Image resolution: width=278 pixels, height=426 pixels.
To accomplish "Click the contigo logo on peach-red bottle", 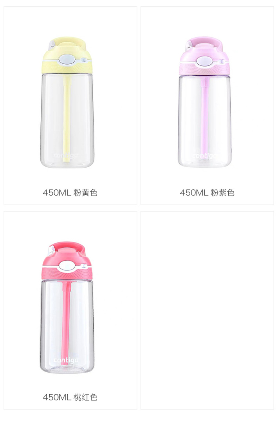I will pyautogui.click(x=66, y=360).
